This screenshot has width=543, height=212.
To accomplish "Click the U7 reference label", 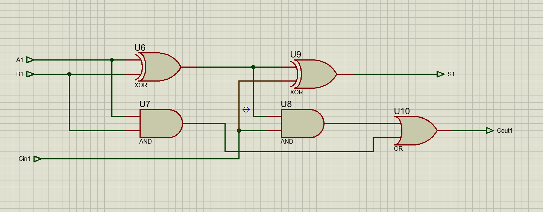I will (x=145, y=104).
